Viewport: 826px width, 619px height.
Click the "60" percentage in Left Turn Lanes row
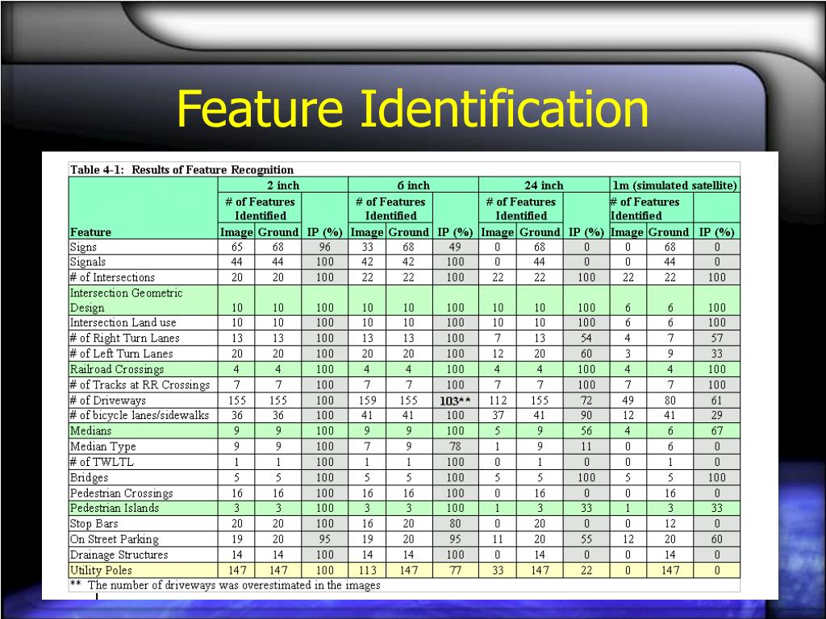pyautogui.click(x=586, y=354)
